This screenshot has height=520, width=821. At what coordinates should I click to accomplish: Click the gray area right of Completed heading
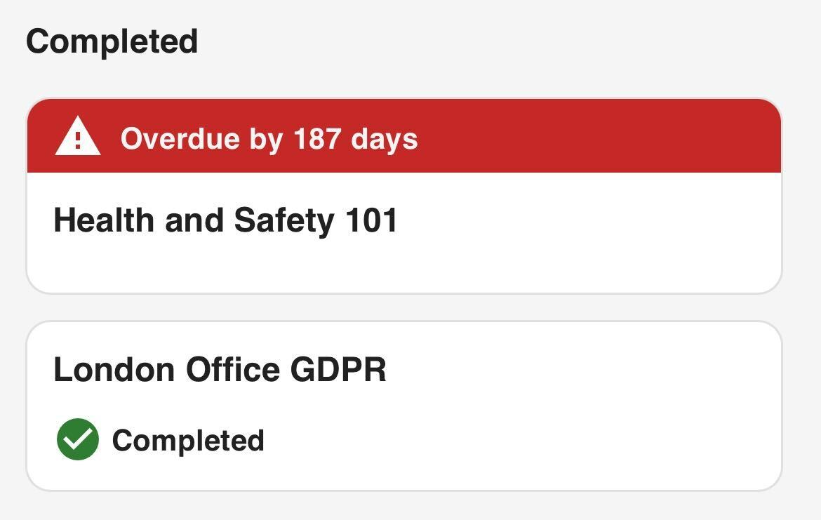click(x=491, y=41)
